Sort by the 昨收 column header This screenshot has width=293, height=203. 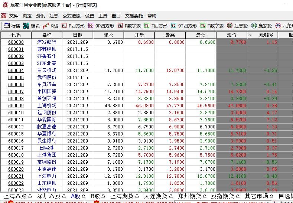pos(108,35)
